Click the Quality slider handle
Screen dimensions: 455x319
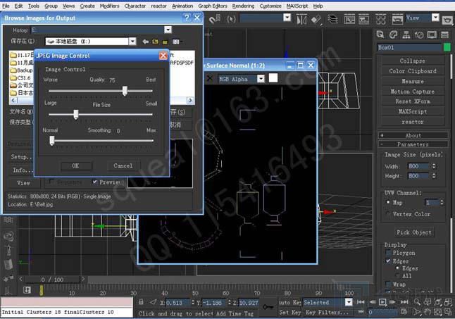click(x=125, y=91)
